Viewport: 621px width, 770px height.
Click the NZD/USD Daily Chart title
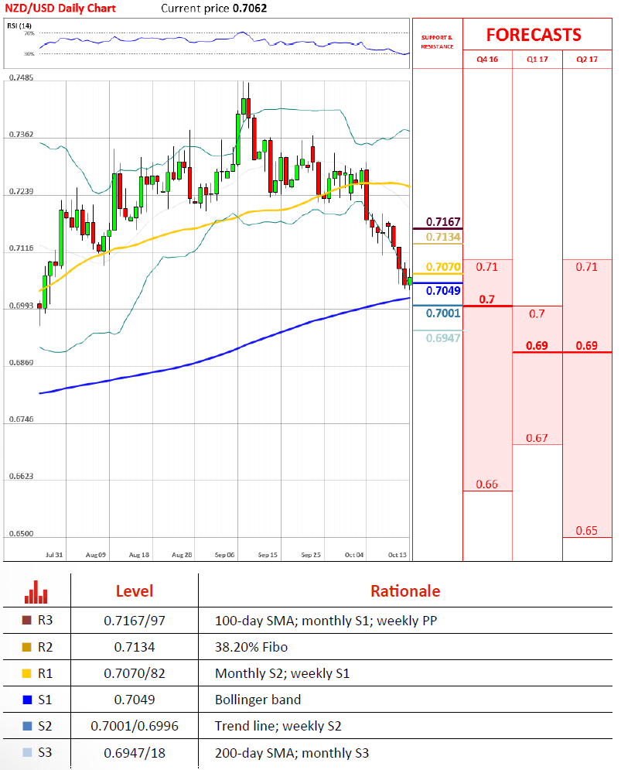tap(60, 8)
